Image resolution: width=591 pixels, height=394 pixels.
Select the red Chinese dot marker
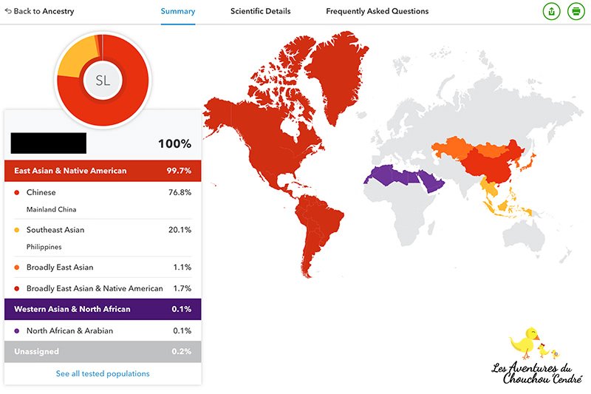[x=16, y=193]
